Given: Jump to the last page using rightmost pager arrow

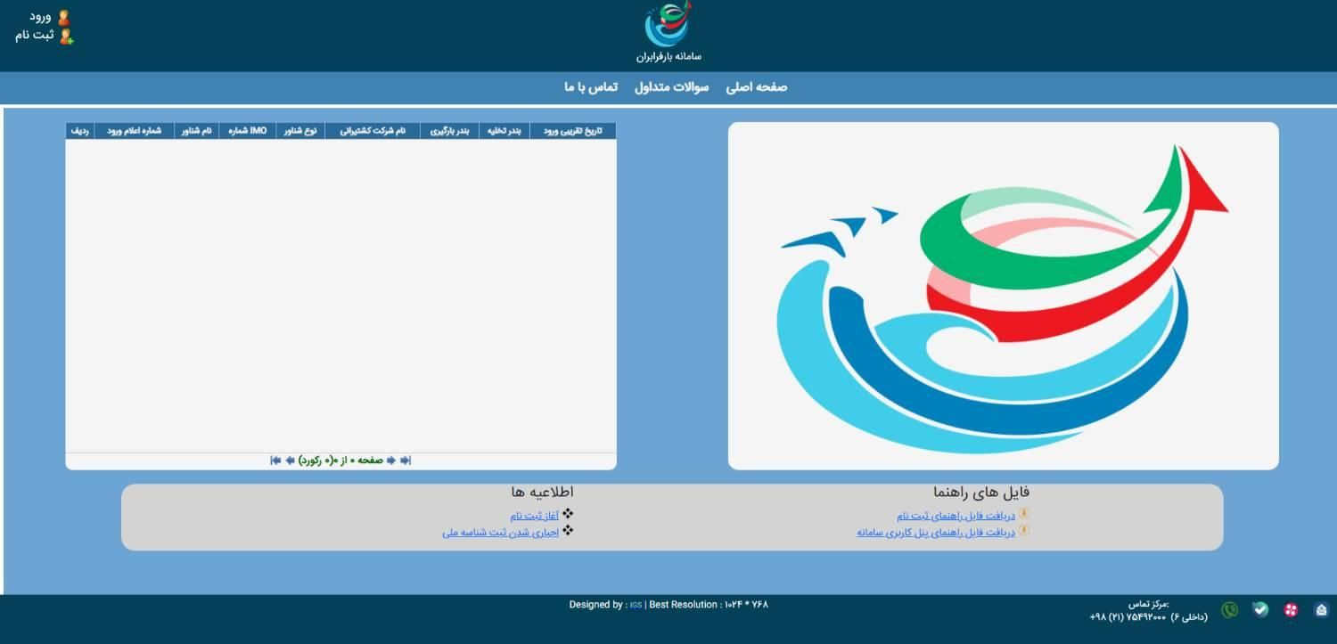Looking at the screenshot, I should click(406, 461).
